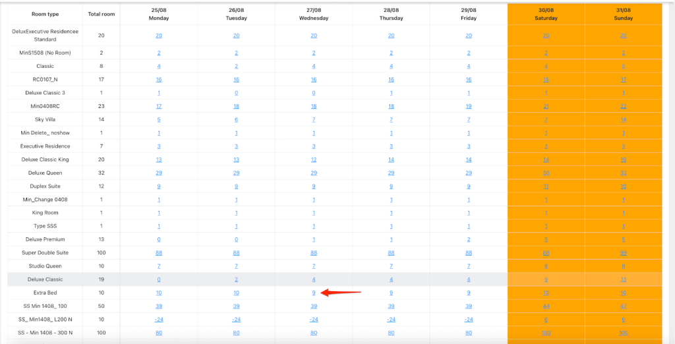Click SS Min 1408_ 100 Tuesday 26/08 count
The width and height of the screenshot is (675, 344).
click(236, 306)
